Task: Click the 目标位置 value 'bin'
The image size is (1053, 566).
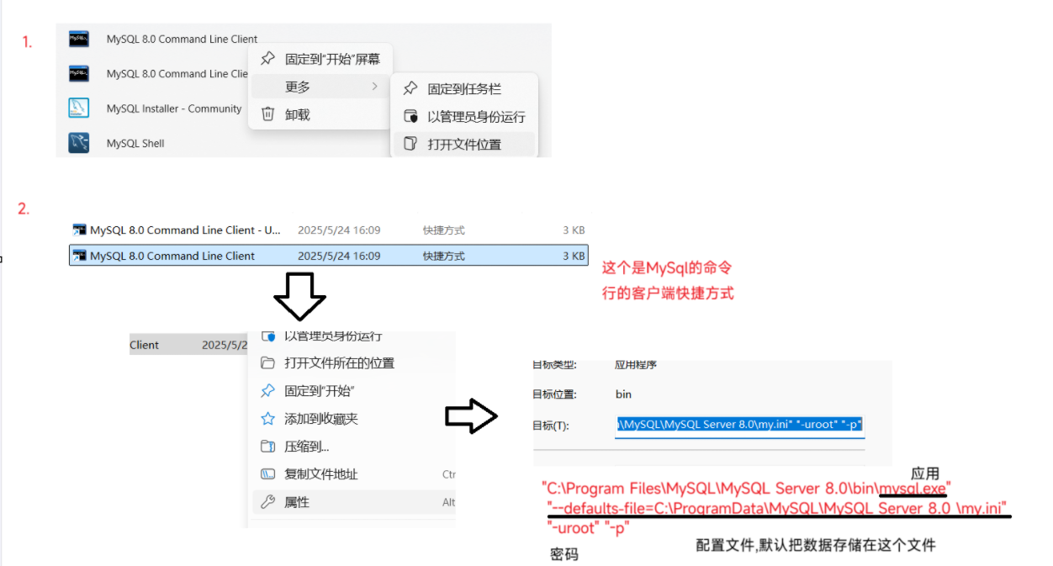Action: tap(623, 394)
